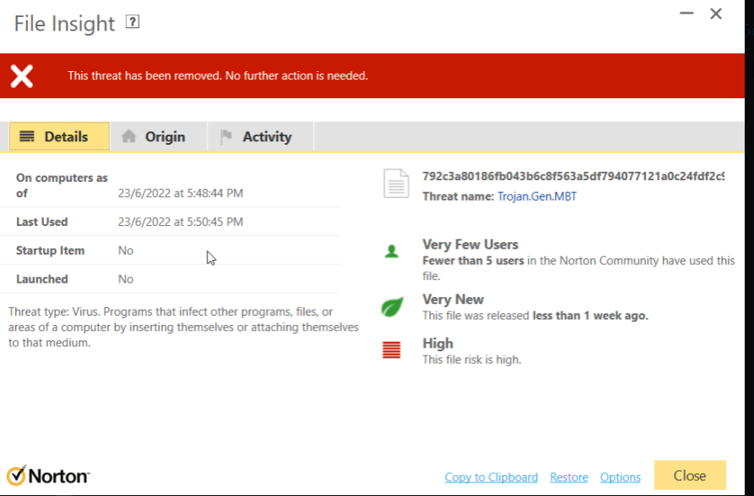
Task: Open the Options link
Action: pos(620,477)
